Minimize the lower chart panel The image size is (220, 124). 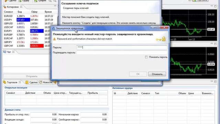point(212,44)
